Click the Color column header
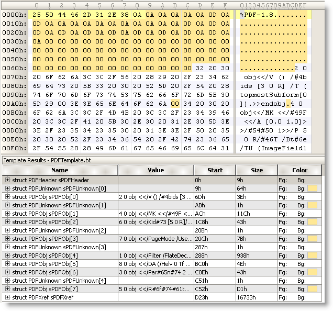The height and width of the screenshot is (311, 333). pyautogui.click(x=299, y=170)
